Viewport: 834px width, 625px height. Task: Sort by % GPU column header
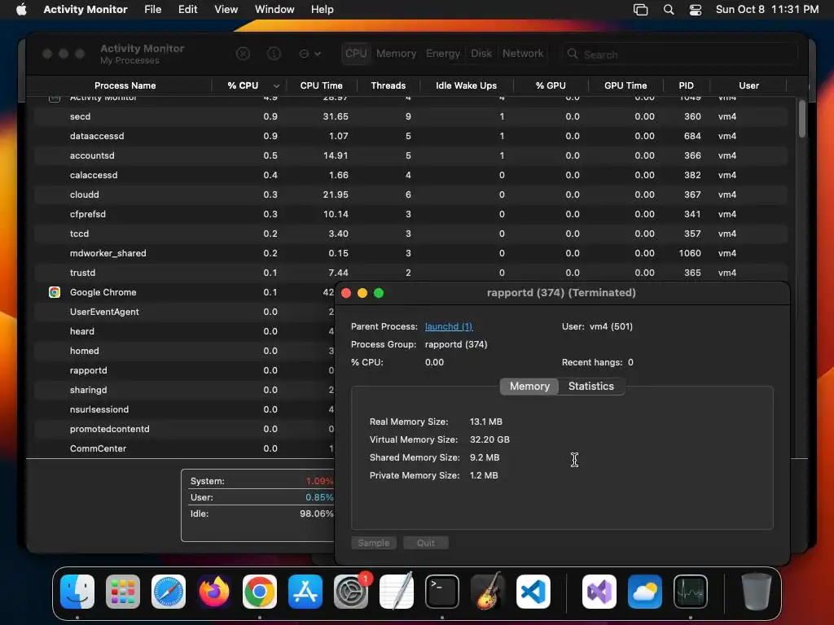click(551, 85)
